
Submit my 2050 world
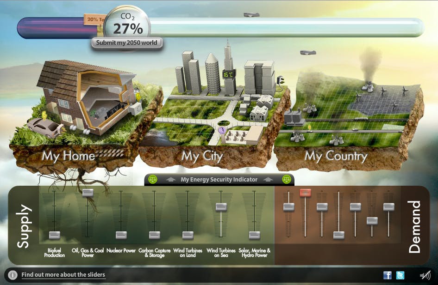click(127, 43)
